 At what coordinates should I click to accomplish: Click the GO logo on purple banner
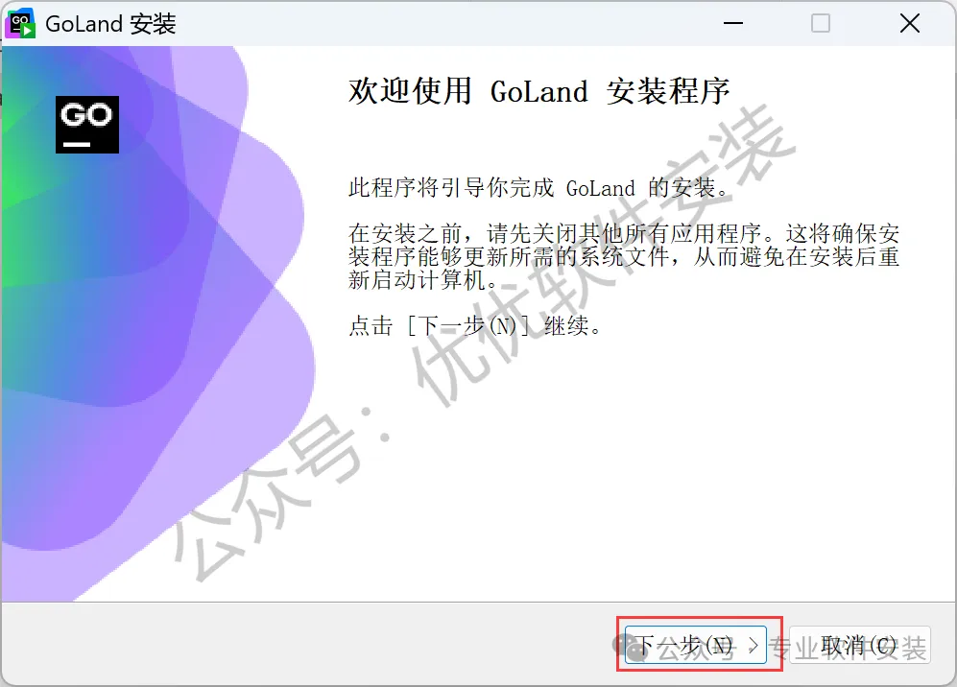click(x=87, y=125)
